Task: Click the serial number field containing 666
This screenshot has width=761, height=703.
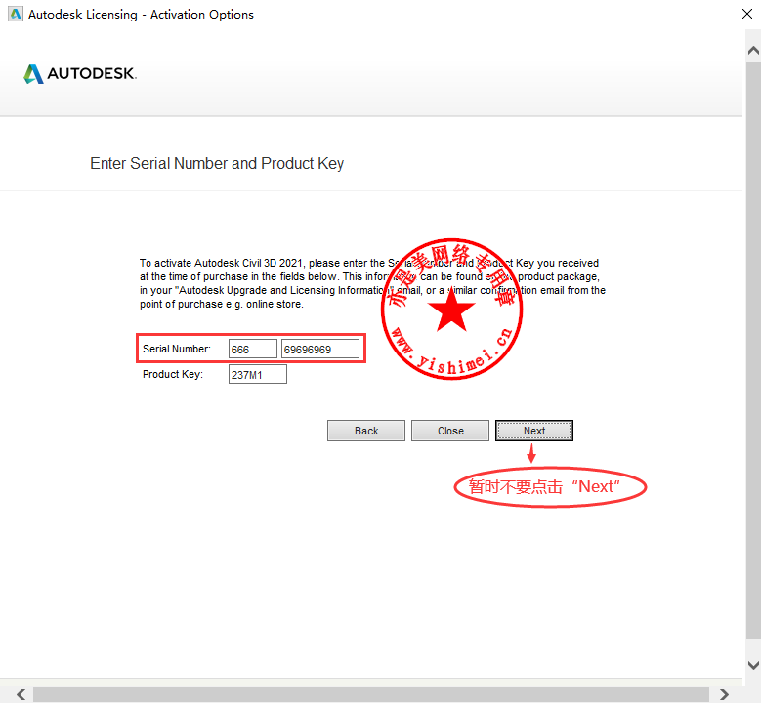Action: coord(252,349)
